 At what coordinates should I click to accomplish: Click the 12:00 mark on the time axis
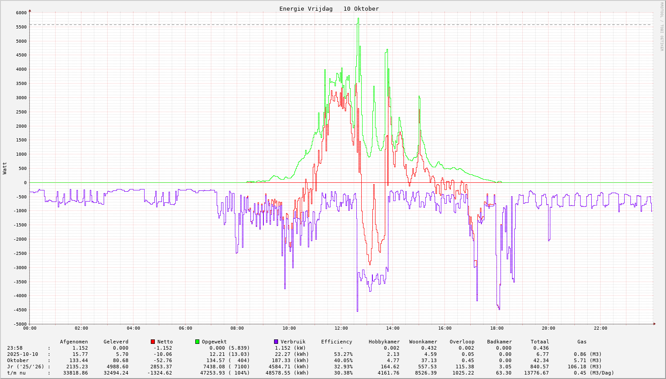[341, 328]
